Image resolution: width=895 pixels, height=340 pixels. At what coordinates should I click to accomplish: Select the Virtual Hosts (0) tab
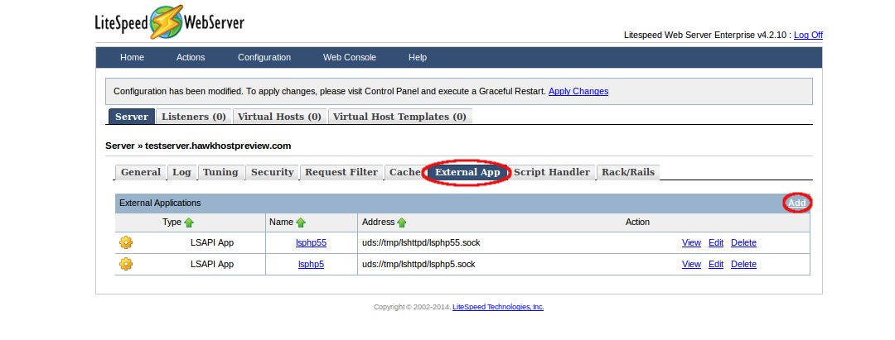[x=279, y=117]
